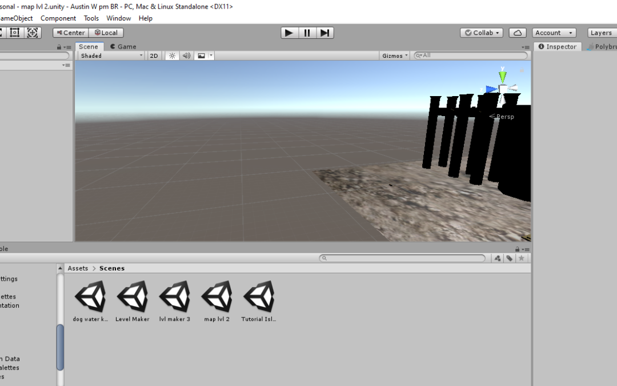Click the green Y axis gizmo cone
This screenshot has height=386, width=617.
tap(503, 77)
